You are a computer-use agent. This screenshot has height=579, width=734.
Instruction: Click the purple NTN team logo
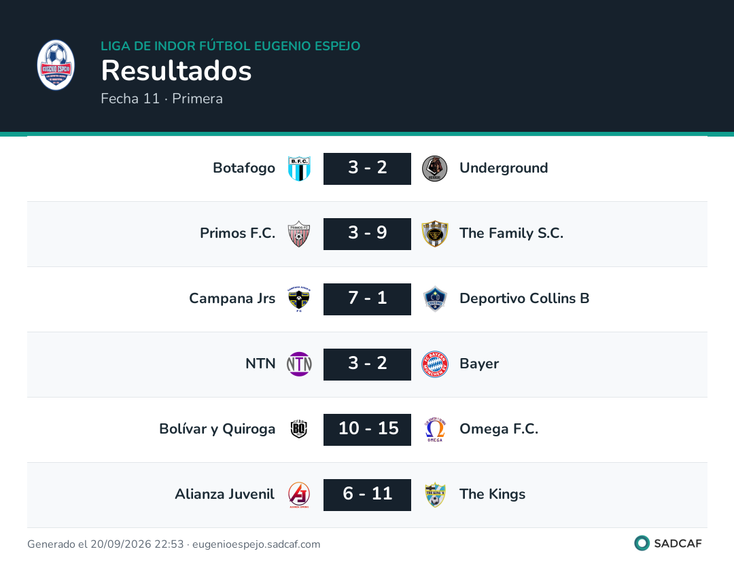click(x=299, y=364)
